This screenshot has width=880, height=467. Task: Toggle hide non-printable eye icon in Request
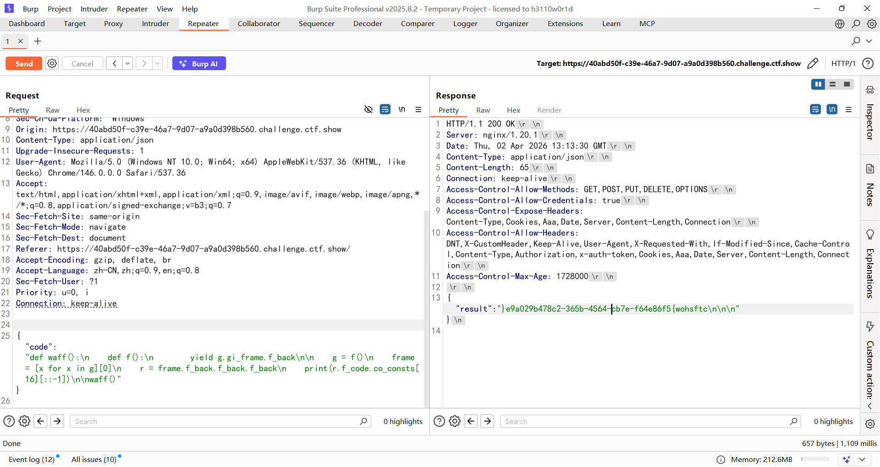click(x=368, y=109)
